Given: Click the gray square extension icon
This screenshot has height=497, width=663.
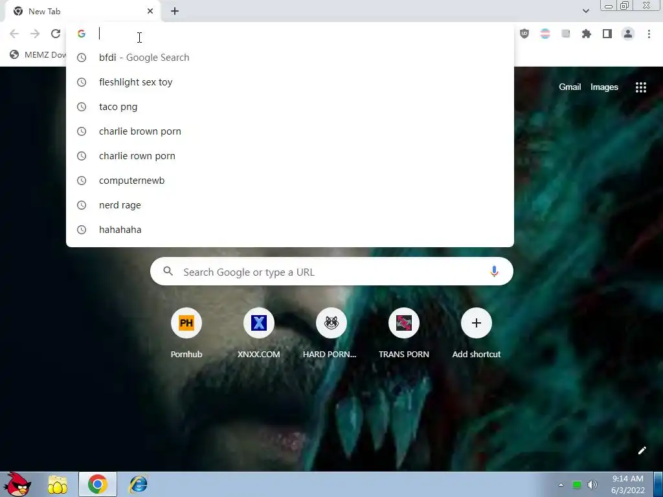Looking at the screenshot, I should 566,34.
